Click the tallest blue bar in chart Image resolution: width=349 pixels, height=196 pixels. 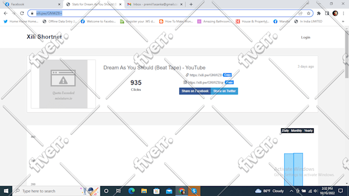point(298,169)
